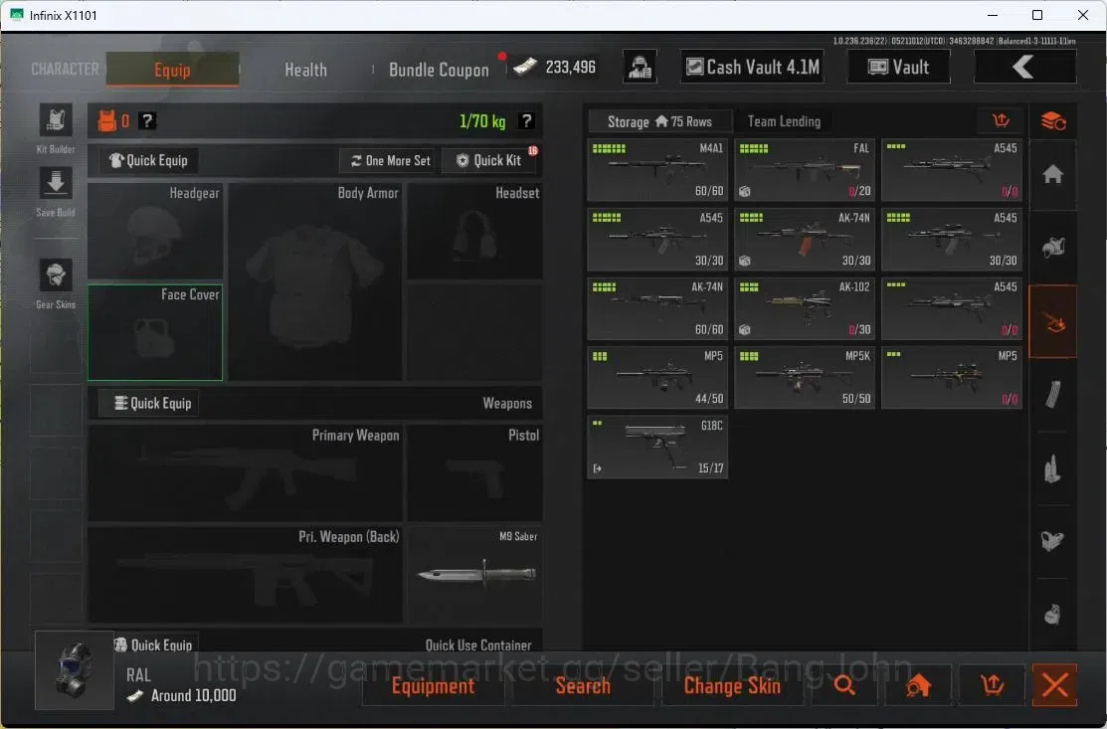Viewport: 1107px width, 729px height.
Task: Click the Save Build download icon
Action: (x=55, y=184)
